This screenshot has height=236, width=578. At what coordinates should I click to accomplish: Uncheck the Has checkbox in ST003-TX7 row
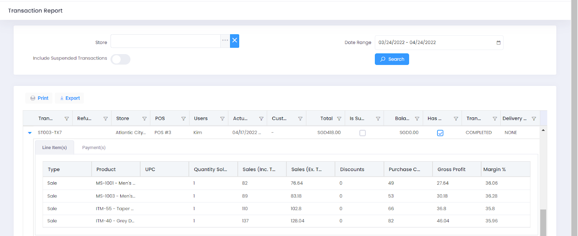440,133
